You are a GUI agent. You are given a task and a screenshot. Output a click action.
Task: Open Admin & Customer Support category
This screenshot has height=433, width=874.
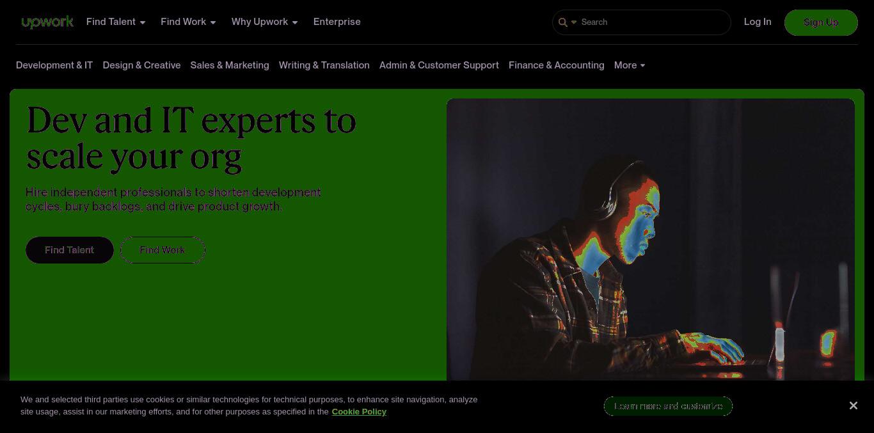click(439, 65)
